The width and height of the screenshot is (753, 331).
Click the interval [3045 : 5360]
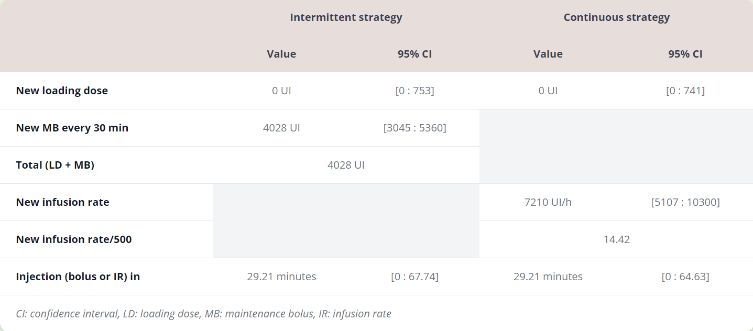point(414,128)
